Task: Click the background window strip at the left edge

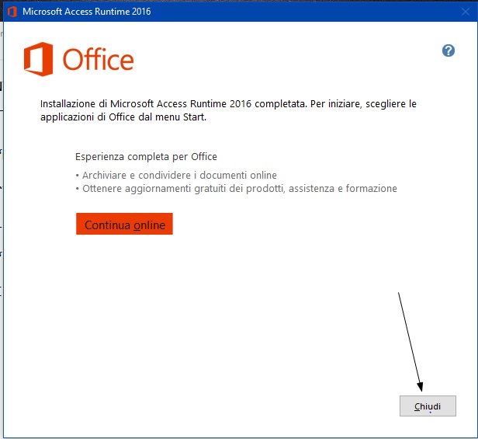Action: pyautogui.click(x=2, y=194)
